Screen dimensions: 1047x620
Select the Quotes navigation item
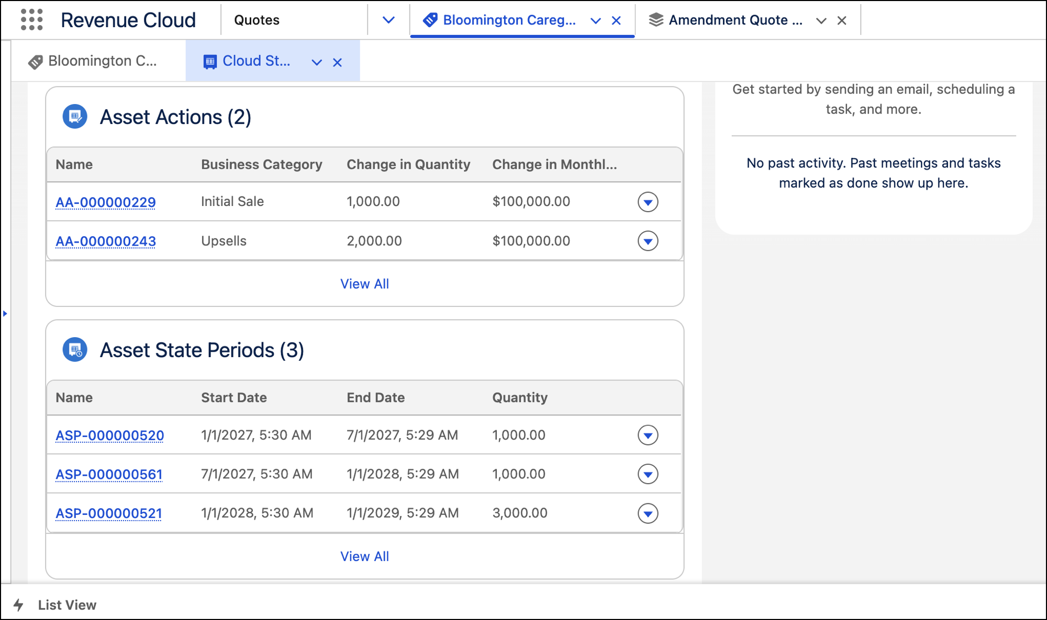coord(257,20)
